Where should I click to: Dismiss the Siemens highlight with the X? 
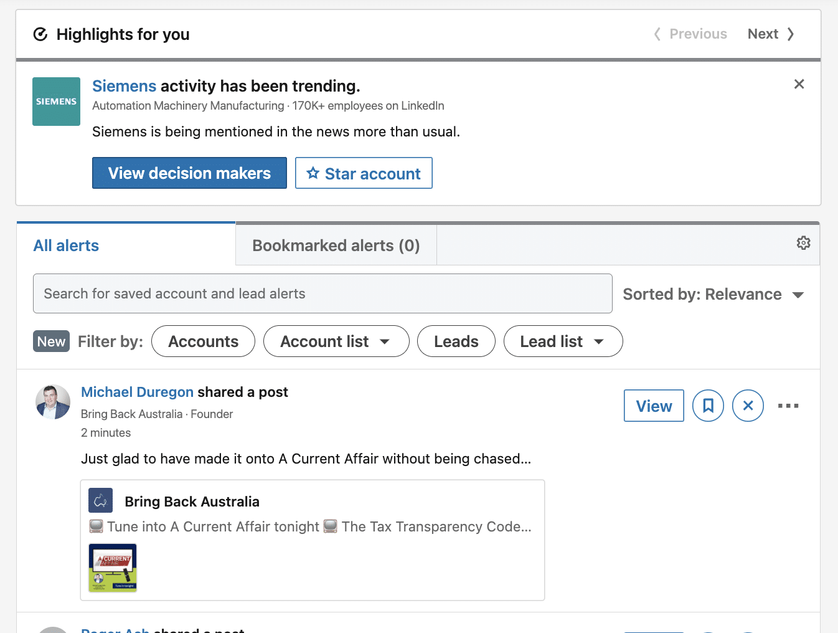click(799, 83)
